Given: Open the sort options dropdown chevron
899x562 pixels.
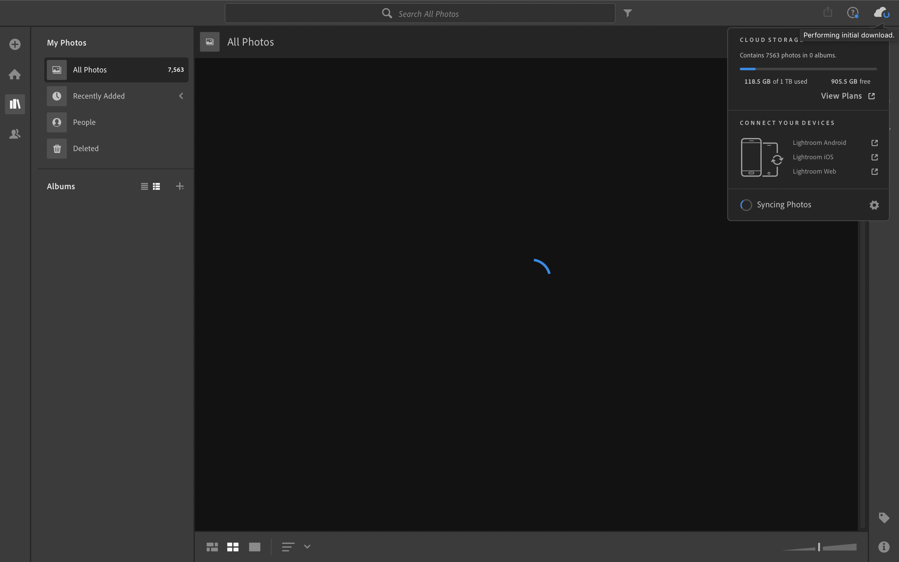Looking at the screenshot, I should (307, 547).
